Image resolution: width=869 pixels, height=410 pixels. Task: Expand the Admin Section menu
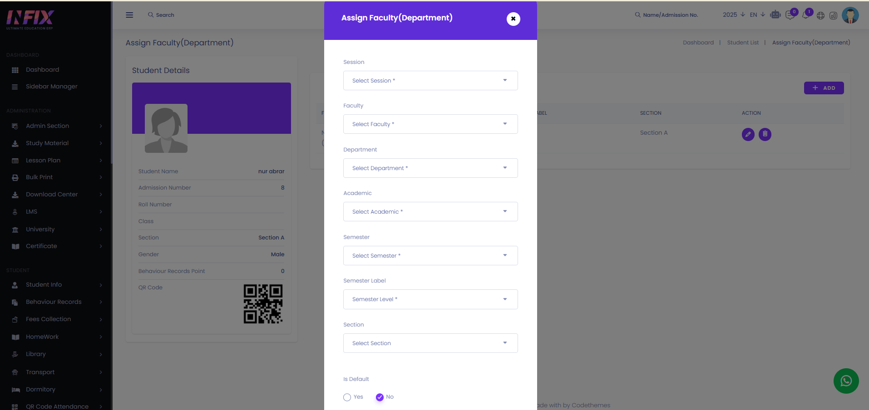coord(57,126)
